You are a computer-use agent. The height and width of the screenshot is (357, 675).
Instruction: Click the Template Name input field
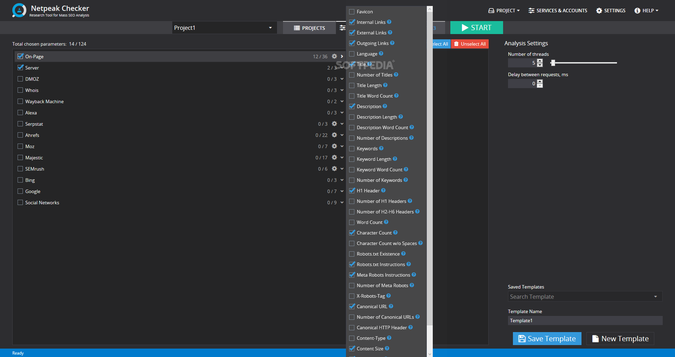[585, 320]
